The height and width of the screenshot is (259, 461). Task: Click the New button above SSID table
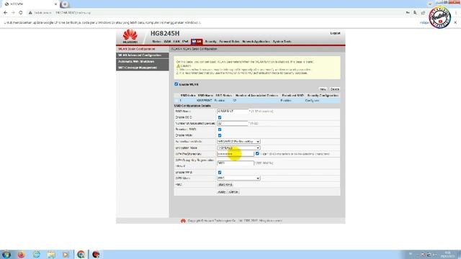pos(323,89)
